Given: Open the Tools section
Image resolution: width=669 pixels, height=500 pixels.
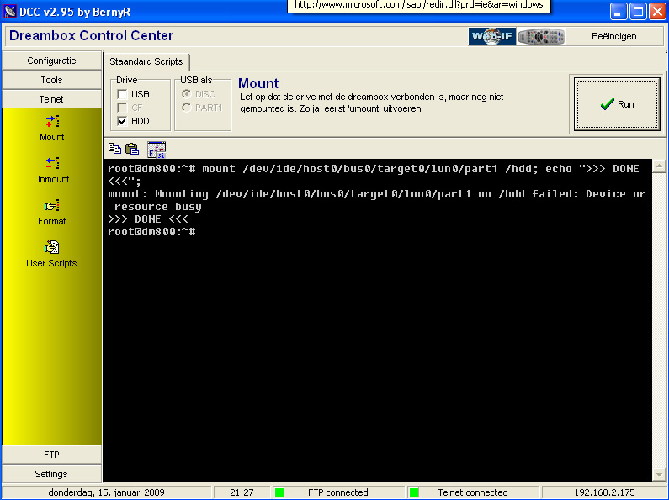Looking at the screenshot, I should pos(51,80).
